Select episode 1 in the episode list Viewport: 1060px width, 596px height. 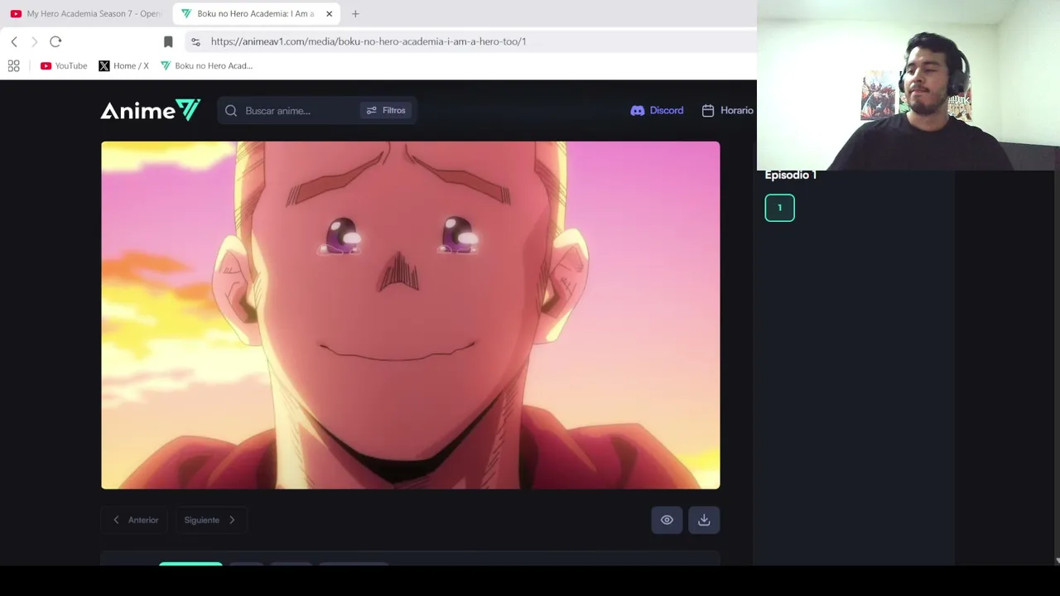point(779,208)
